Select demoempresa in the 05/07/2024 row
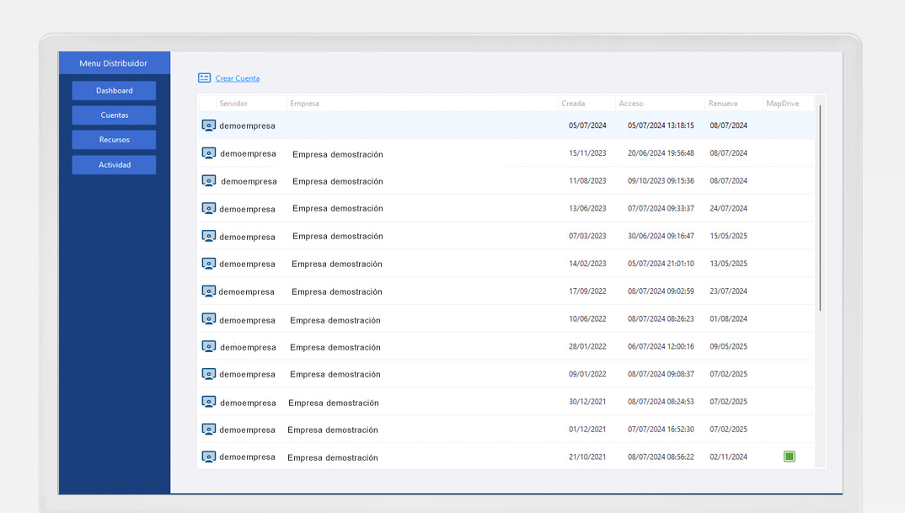Viewport: 905px width, 513px height. click(x=247, y=126)
